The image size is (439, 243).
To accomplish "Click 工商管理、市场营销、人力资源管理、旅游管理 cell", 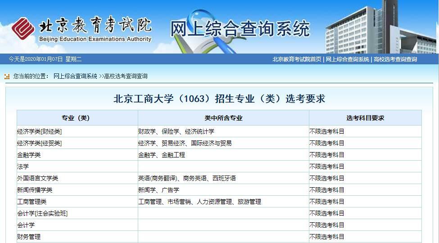I will pyautogui.click(x=223, y=202).
